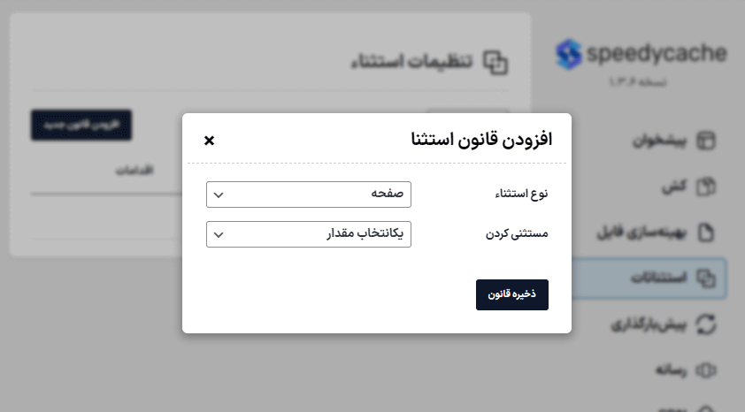Click the exclusions (استثنائات) sidebar icon
Viewport: 745px width, 412px height.
click(x=706, y=278)
